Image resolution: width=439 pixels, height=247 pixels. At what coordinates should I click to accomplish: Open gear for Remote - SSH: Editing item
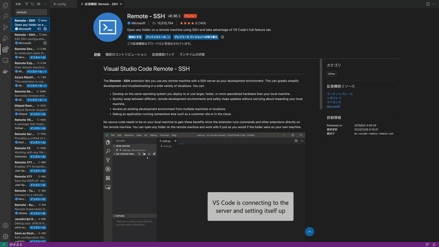pos(45,43)
